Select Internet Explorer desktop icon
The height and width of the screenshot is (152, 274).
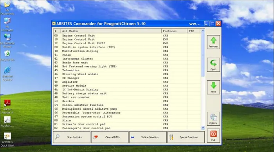pos(7,74)
